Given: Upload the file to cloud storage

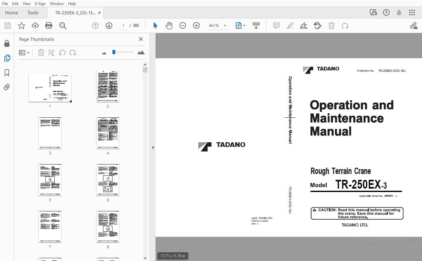Looking at the screenshot, I should [35, 26].
